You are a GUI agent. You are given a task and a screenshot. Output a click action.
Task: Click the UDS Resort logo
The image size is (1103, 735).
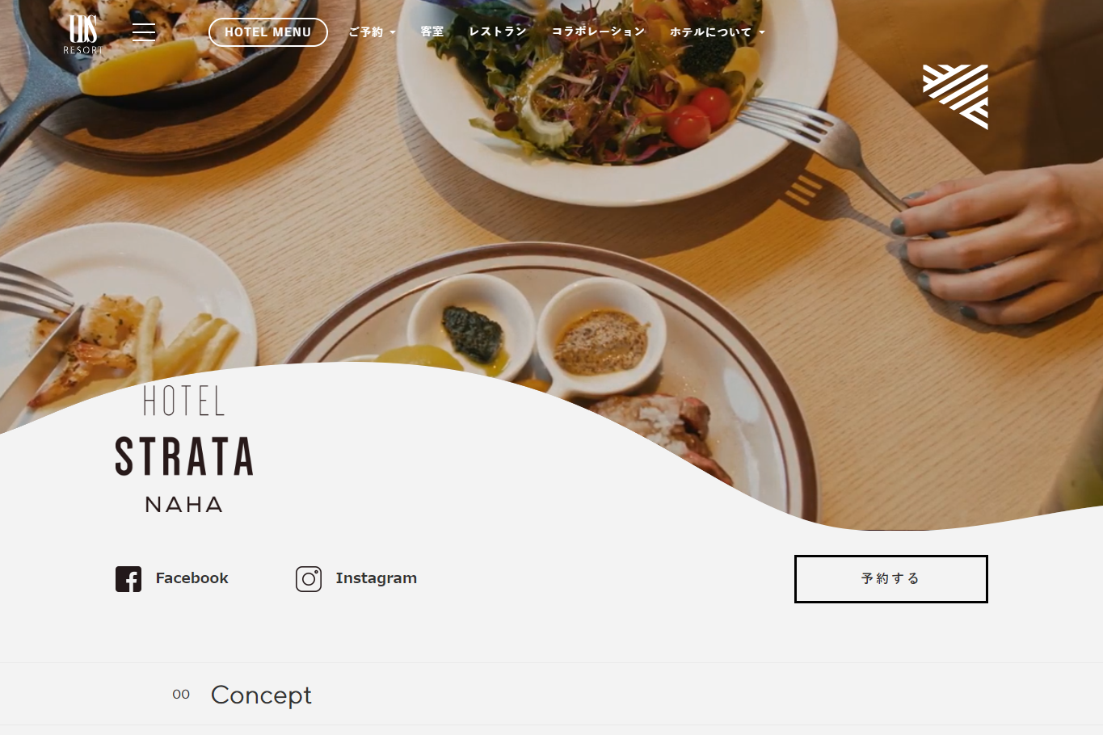point(83,34)
